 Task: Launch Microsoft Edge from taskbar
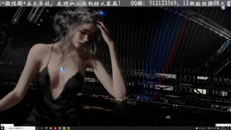pos(46,128)
